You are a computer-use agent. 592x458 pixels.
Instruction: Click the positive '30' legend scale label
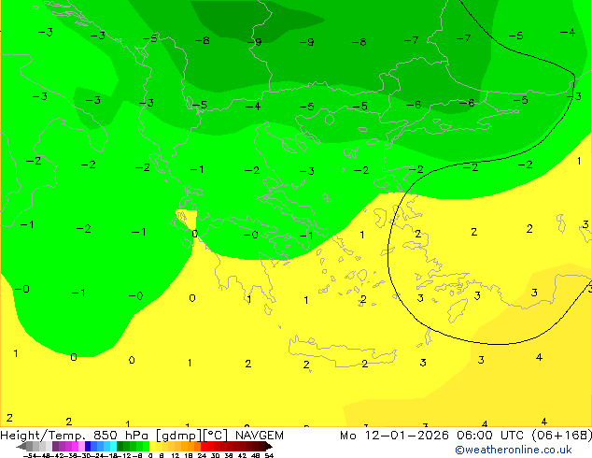coord(215,456)
